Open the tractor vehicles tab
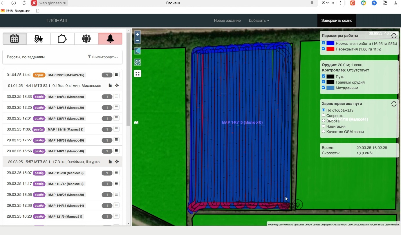Viewport: 401px width, 235px height. click(38, 39)
